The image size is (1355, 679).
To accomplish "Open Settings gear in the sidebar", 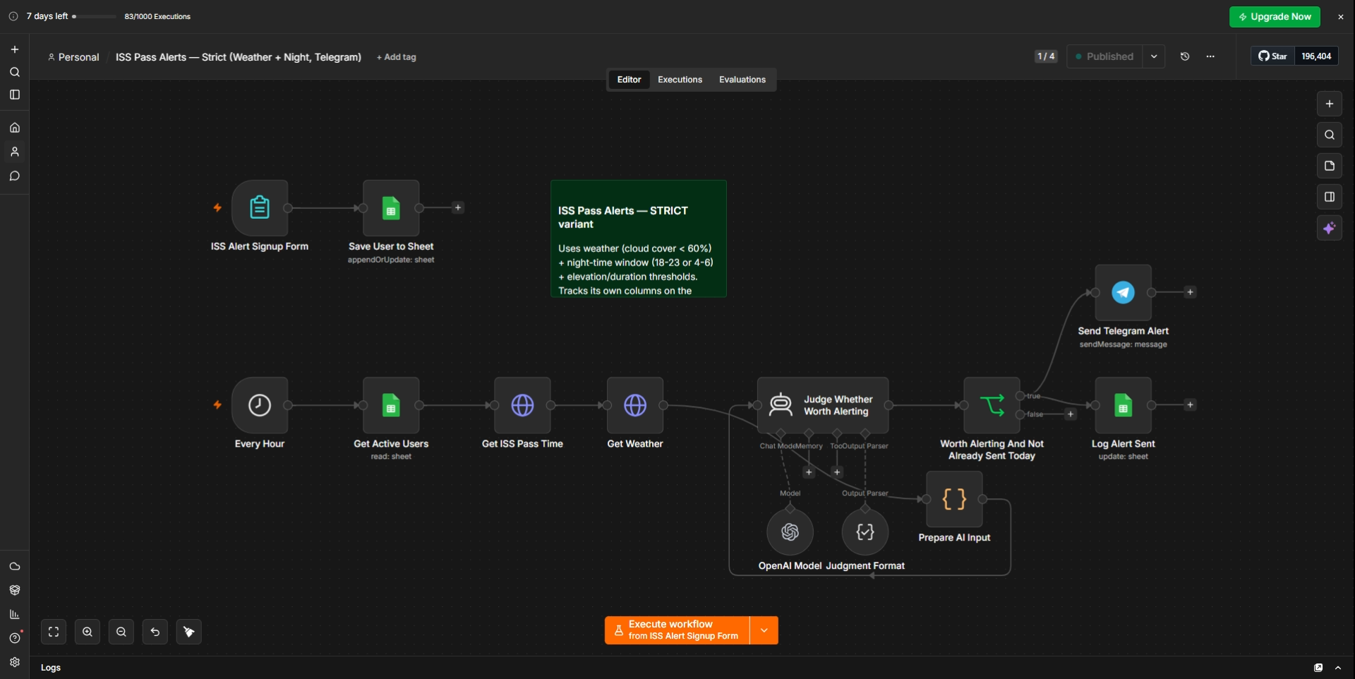I will tap(15, 662).
